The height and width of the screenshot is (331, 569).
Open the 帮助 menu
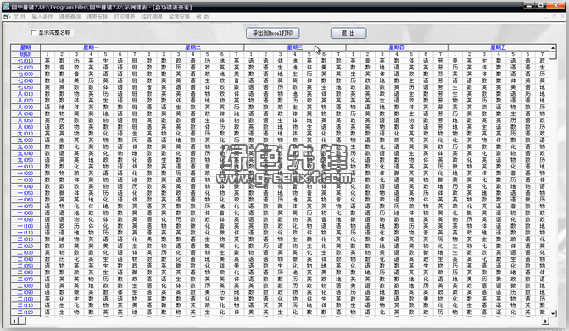202,17
